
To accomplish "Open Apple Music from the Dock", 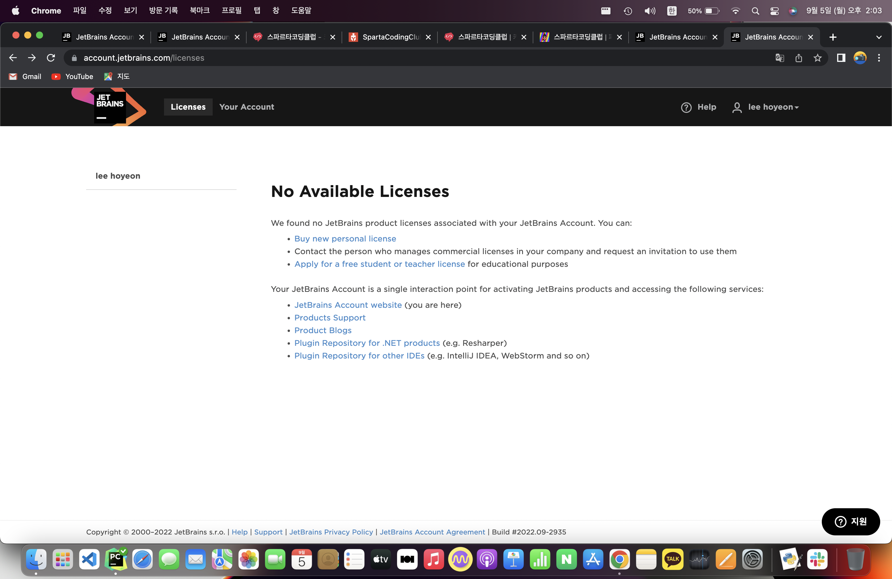I will coord(434,559).
